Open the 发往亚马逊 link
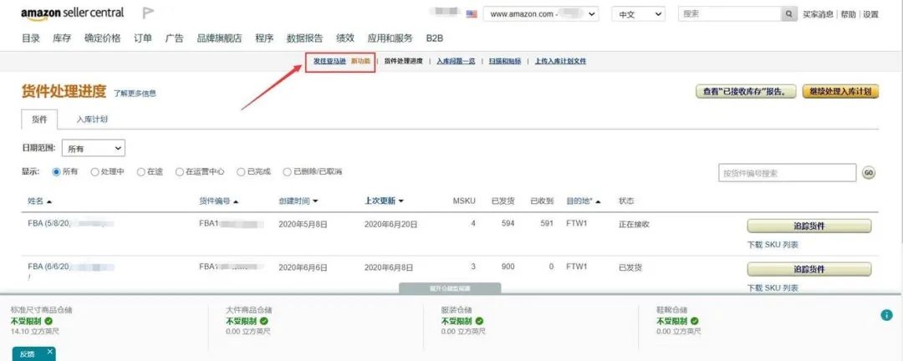The image size is (903, 361). tap(330, 61)
